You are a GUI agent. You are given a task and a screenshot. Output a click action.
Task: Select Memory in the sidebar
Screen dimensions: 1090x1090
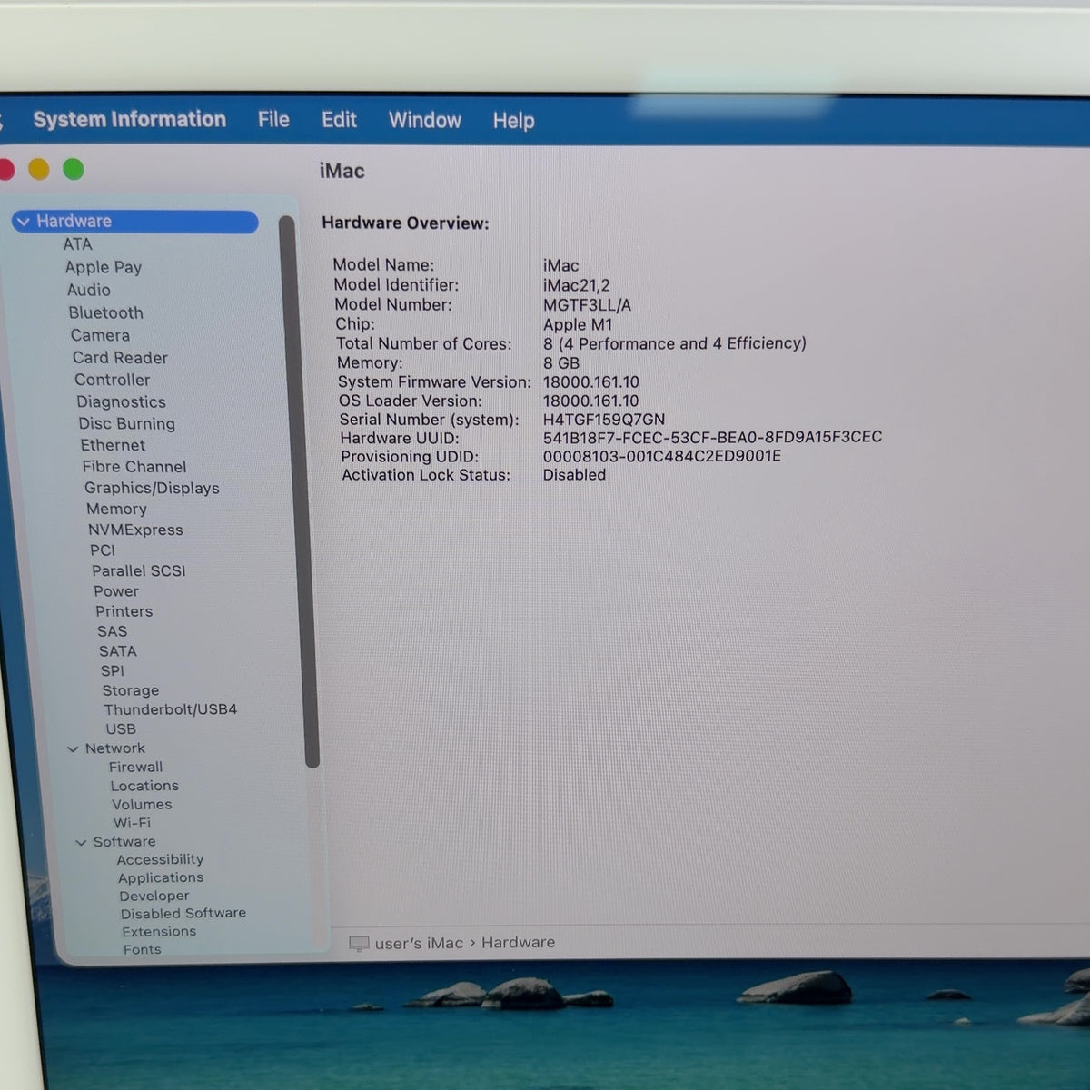point(116,509)
